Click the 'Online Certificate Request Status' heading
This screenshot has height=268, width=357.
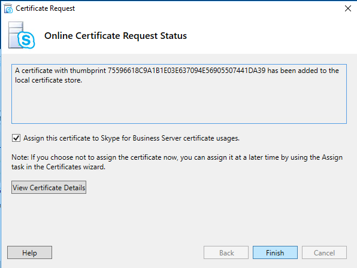click(x=116, y=36)
